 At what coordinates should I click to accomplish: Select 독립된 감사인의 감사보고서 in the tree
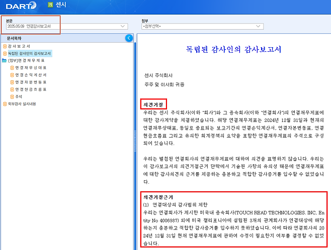pos(30,53)
